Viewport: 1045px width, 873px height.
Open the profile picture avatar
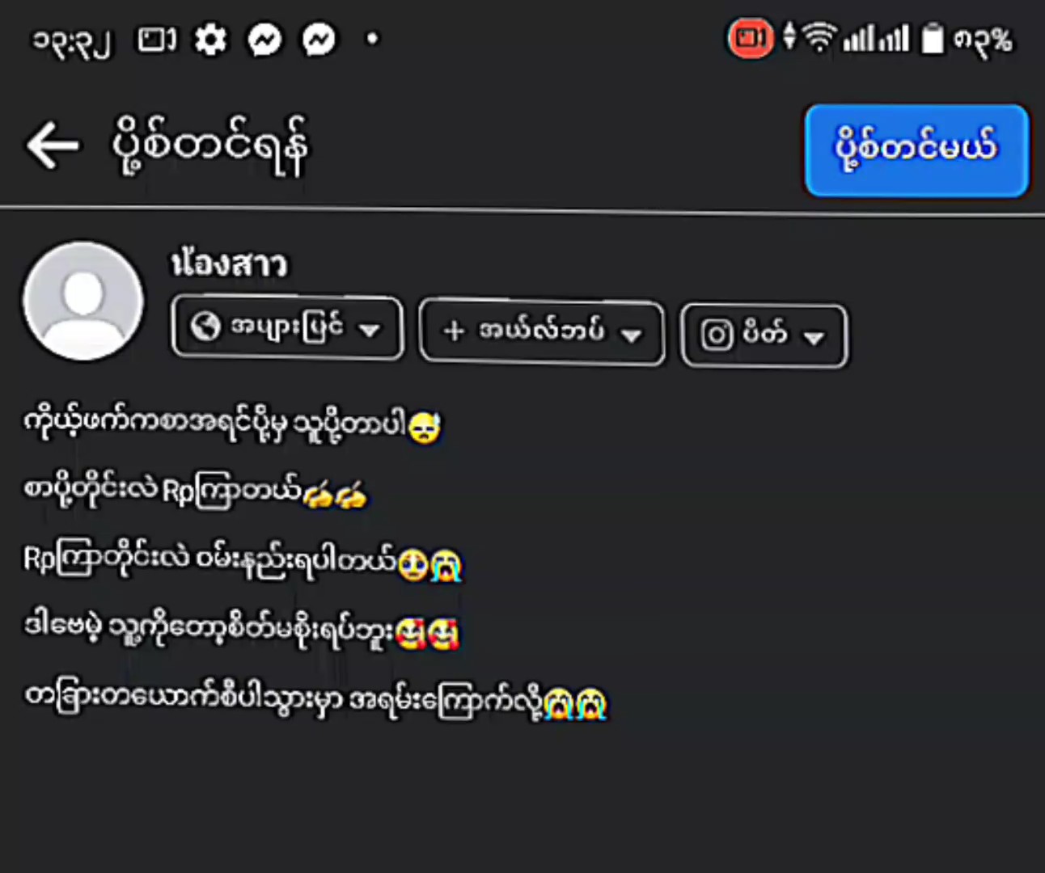(x=83, y=301)
